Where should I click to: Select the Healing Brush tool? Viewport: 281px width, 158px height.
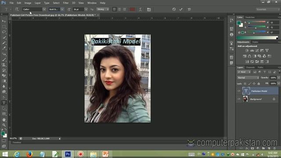[4, 54]
